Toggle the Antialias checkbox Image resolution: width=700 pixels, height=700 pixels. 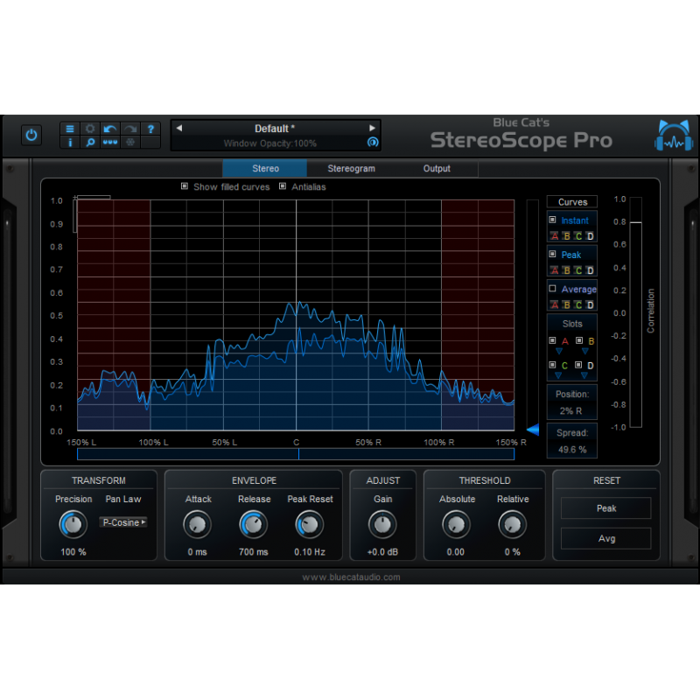pos(283,186)
